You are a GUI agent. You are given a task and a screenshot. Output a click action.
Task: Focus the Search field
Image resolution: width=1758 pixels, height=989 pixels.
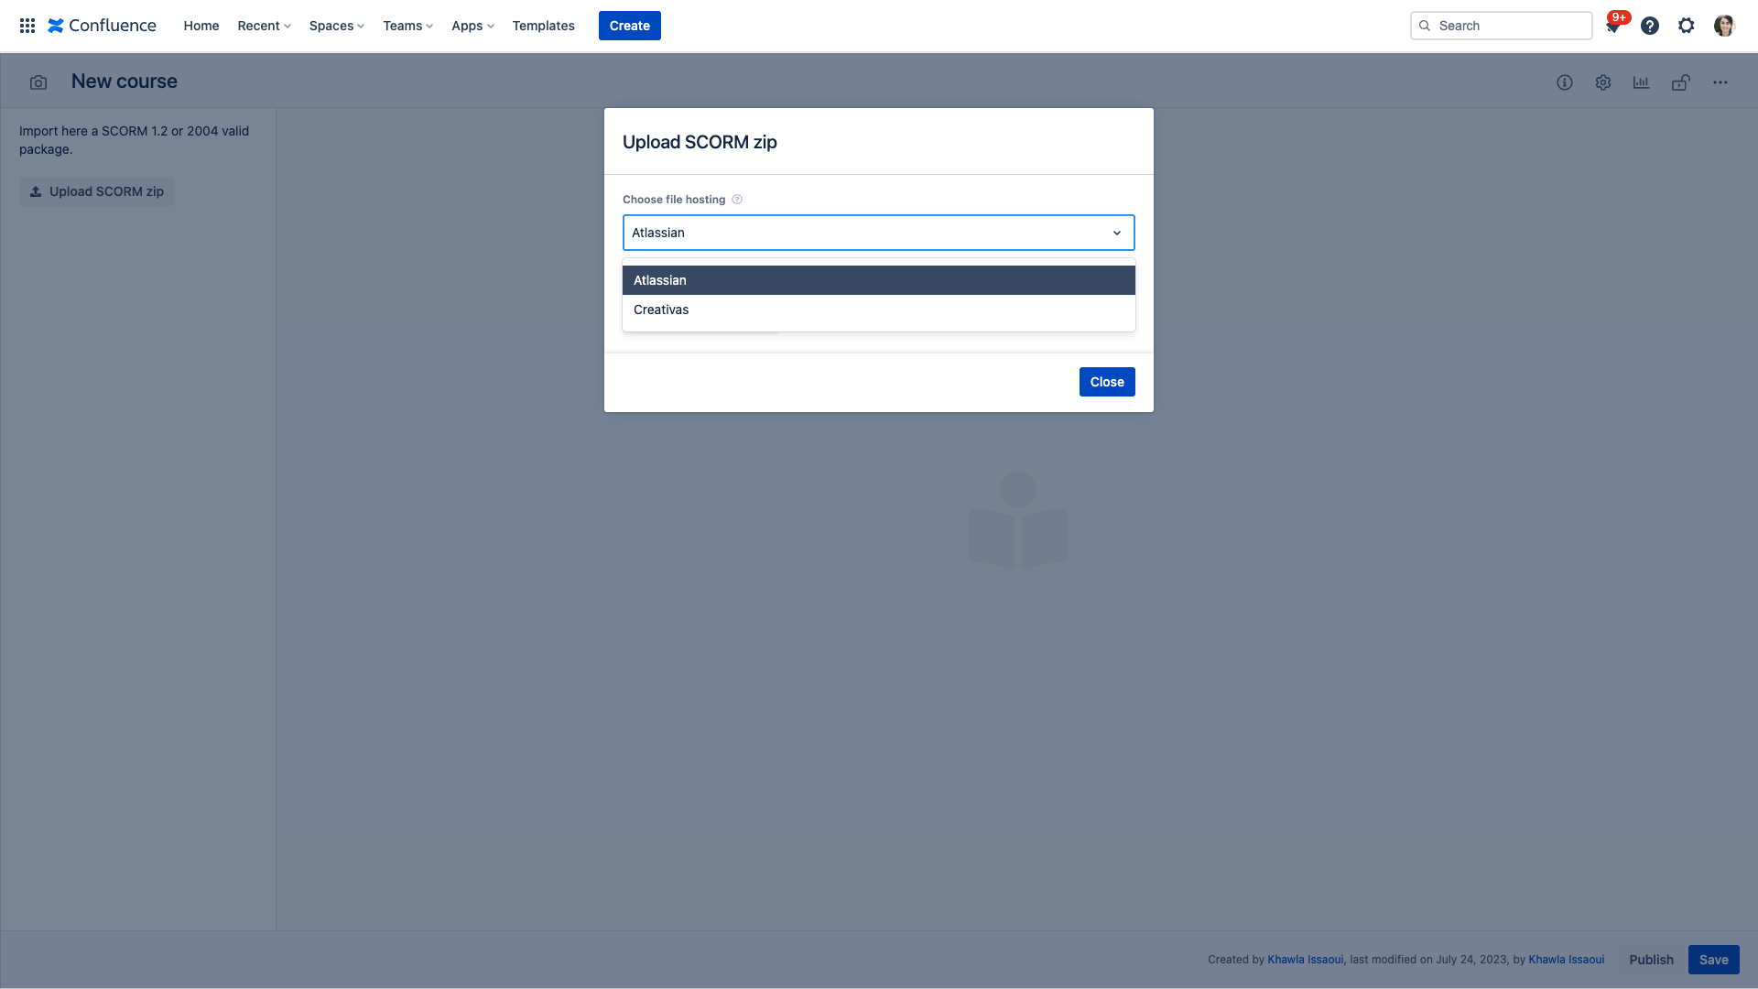click(1502, 26)
